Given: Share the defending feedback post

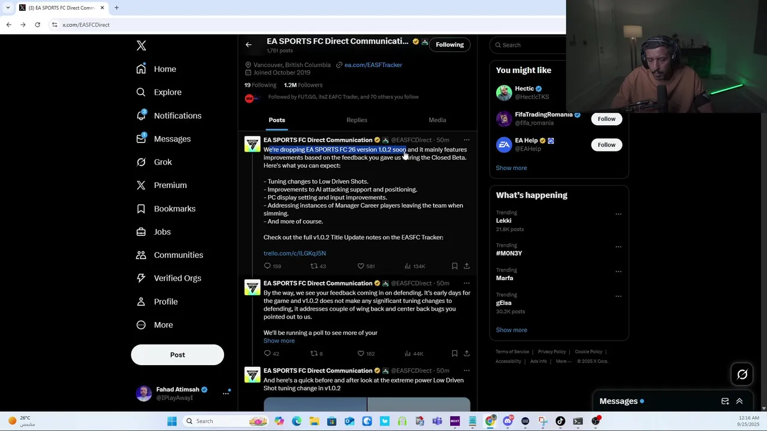Looking at the screenshot, I should point(467,353).
